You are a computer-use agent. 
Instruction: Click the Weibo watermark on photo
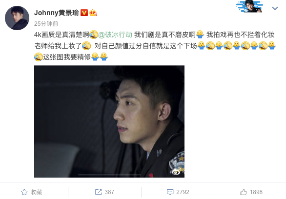pos(178,171)
